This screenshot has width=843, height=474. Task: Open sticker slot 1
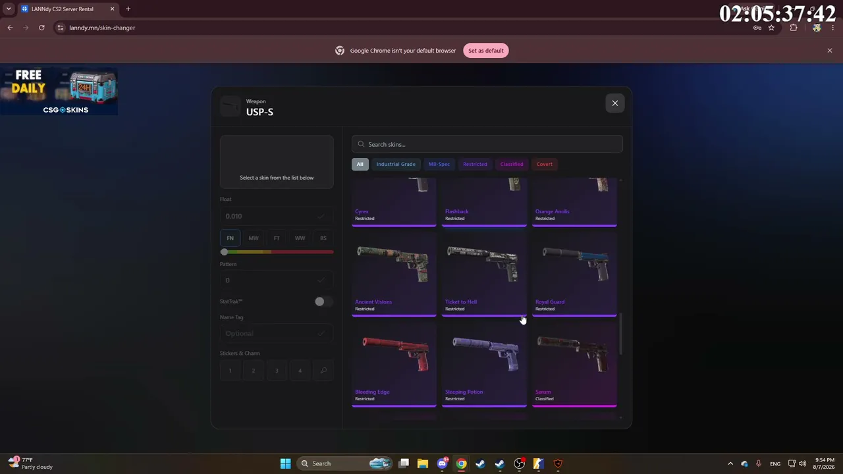pos(230,371)
